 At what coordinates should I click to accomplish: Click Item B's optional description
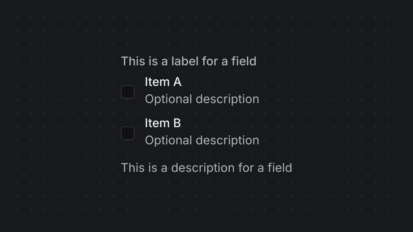(x=202, y=140)
